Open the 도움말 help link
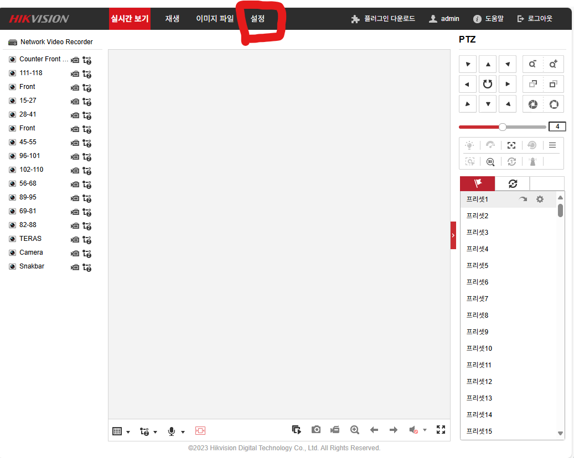The image size is (574, 458). [488, 19]
